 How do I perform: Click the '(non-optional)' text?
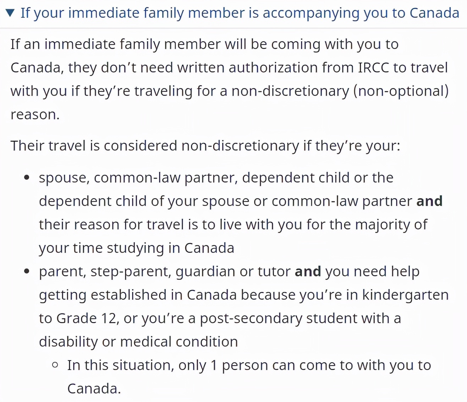tap(401, 91)
